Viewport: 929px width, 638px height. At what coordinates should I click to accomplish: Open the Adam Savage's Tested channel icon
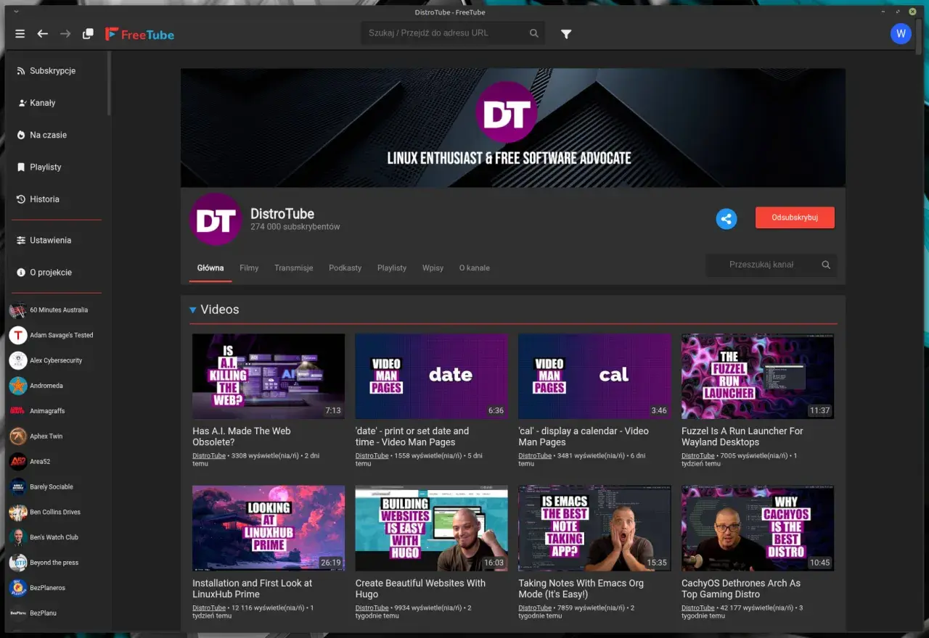(x=18, y=335)
